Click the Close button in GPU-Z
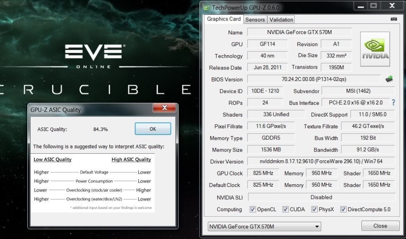406x239 pixels. point(380,226)
